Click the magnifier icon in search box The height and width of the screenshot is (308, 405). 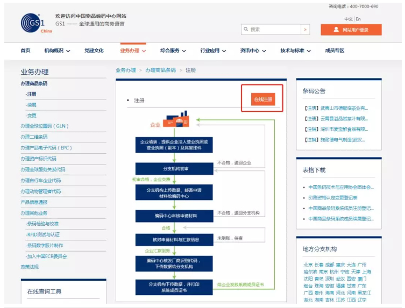246,30
